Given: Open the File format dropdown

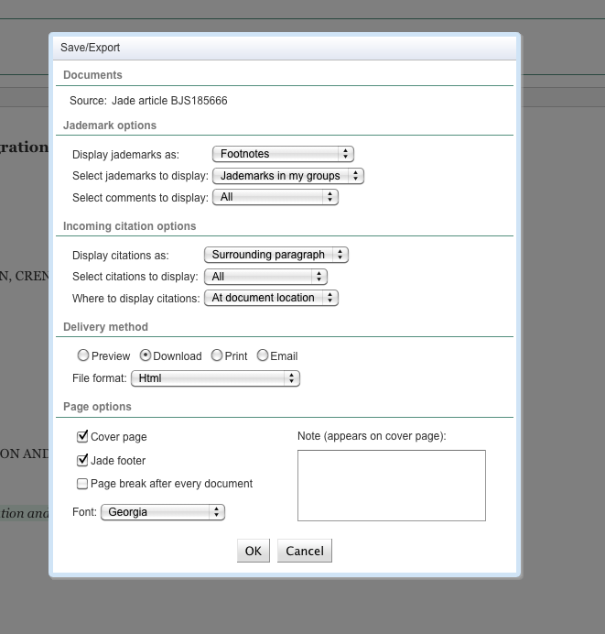Looking at the screenshot, I should coord(215,377).
